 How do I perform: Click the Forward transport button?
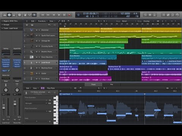pyautogui.click(x=48, y=15)
